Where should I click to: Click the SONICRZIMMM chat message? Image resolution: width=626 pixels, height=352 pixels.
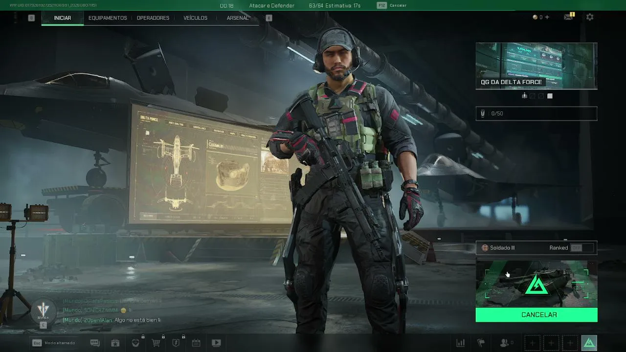[x=97, y=310]
